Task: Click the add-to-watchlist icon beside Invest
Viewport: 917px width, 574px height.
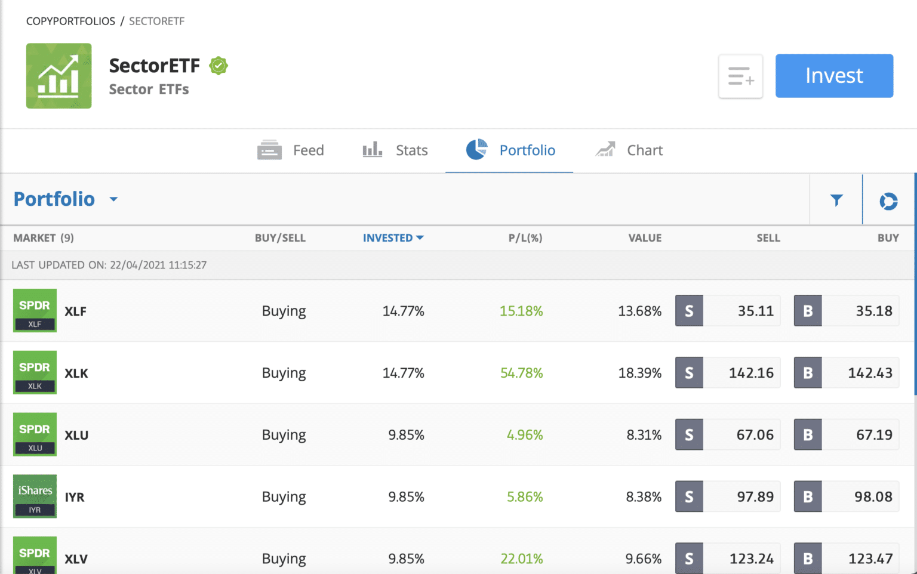Action: pyautogui.click(x=740, y=76)
